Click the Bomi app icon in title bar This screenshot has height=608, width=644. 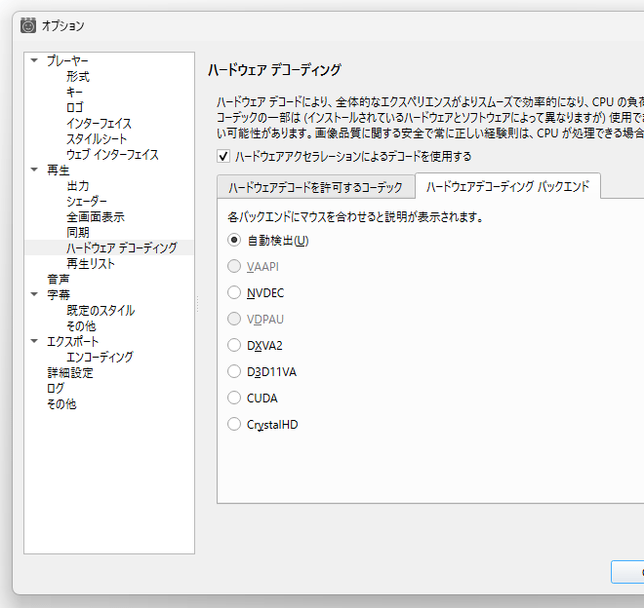point(28,25)
